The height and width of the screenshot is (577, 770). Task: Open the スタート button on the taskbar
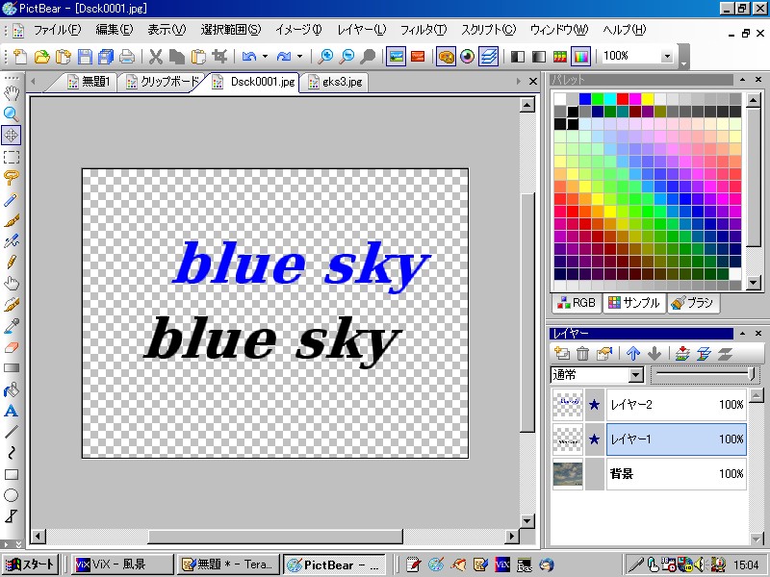[31, 564]
